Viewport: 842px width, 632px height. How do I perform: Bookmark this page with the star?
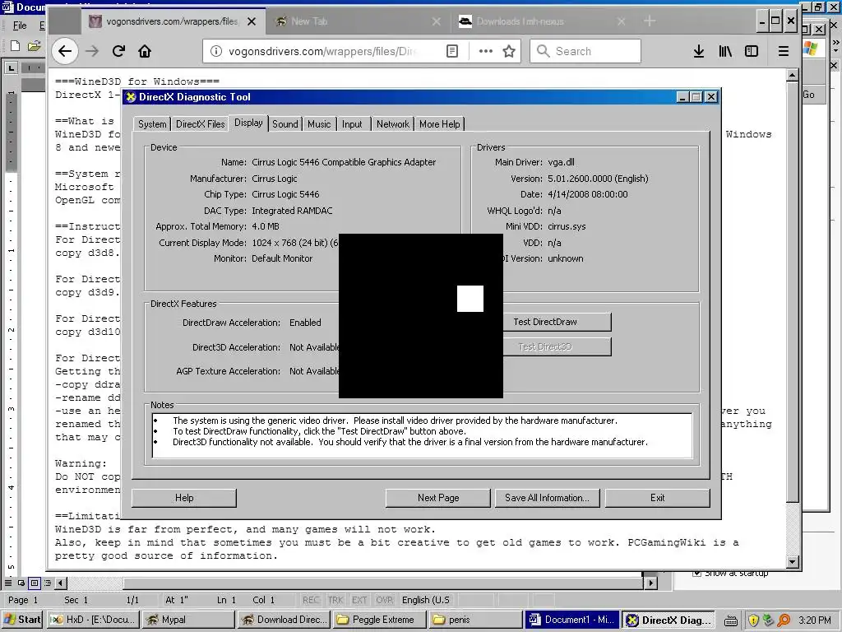click(x=509, y=51)
